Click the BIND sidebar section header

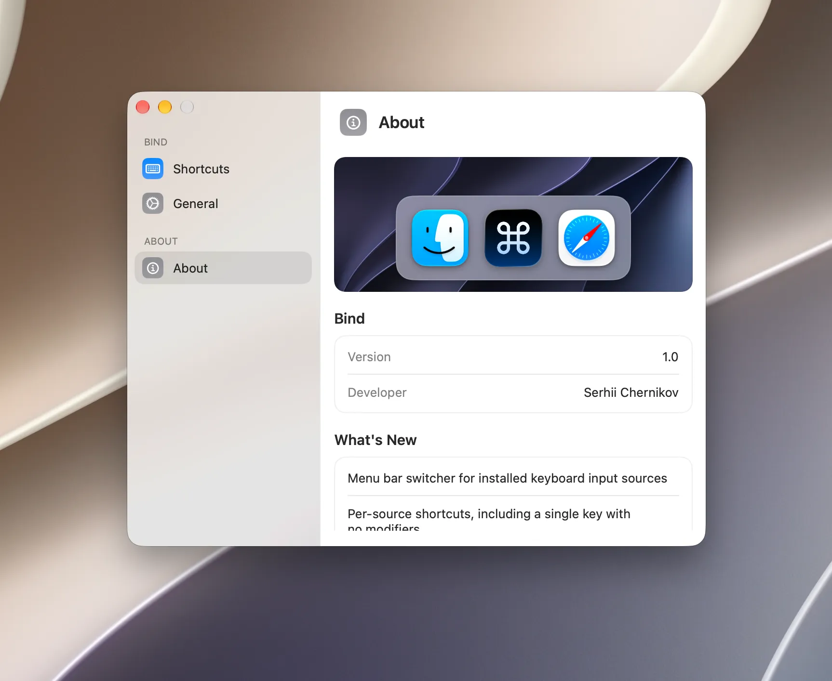pos(156,142)
